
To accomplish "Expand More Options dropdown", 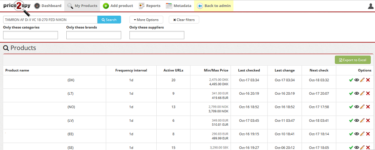I will (146, 20).
